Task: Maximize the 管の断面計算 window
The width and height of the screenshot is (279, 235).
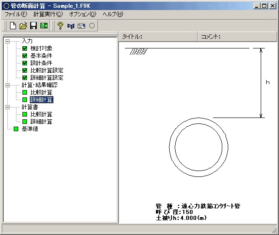Action: click(x=264, y=6)
